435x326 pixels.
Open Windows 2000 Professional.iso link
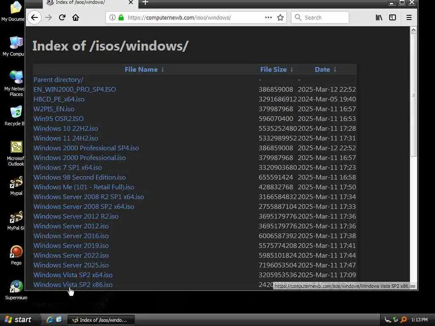coord(79,157)
